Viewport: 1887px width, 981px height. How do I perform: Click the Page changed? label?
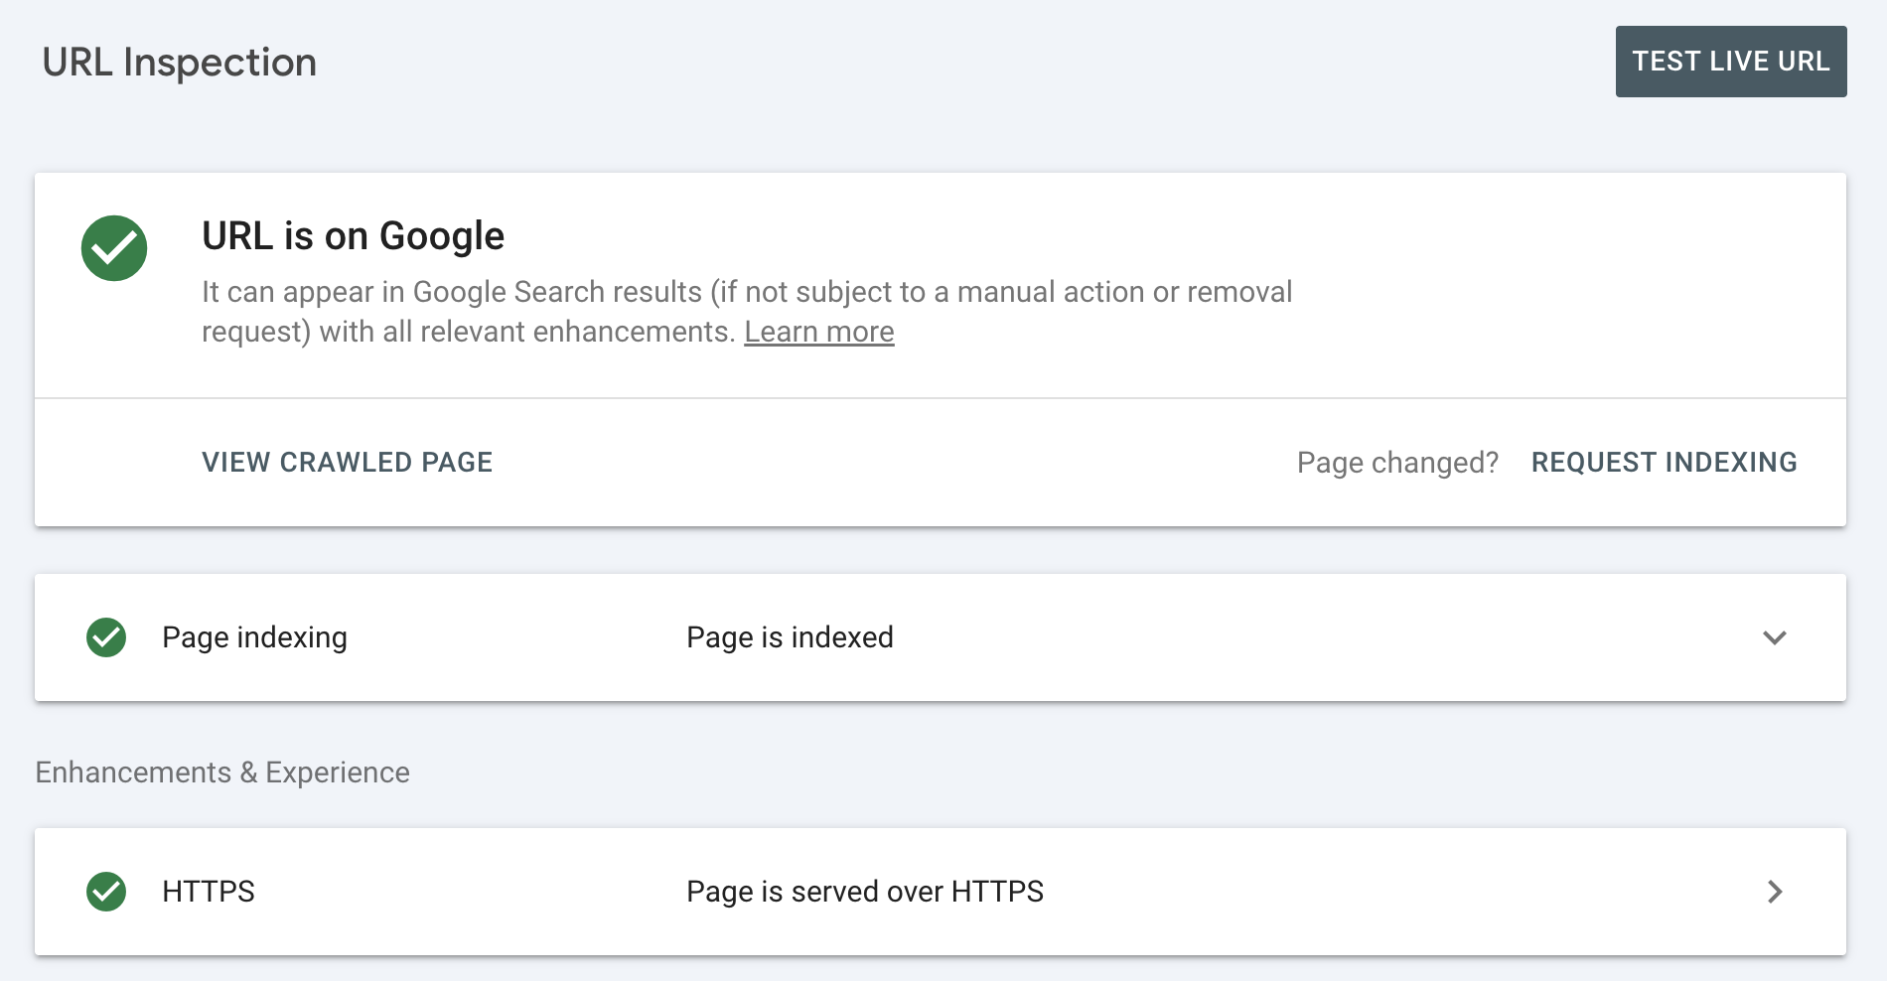[1397, 462]
